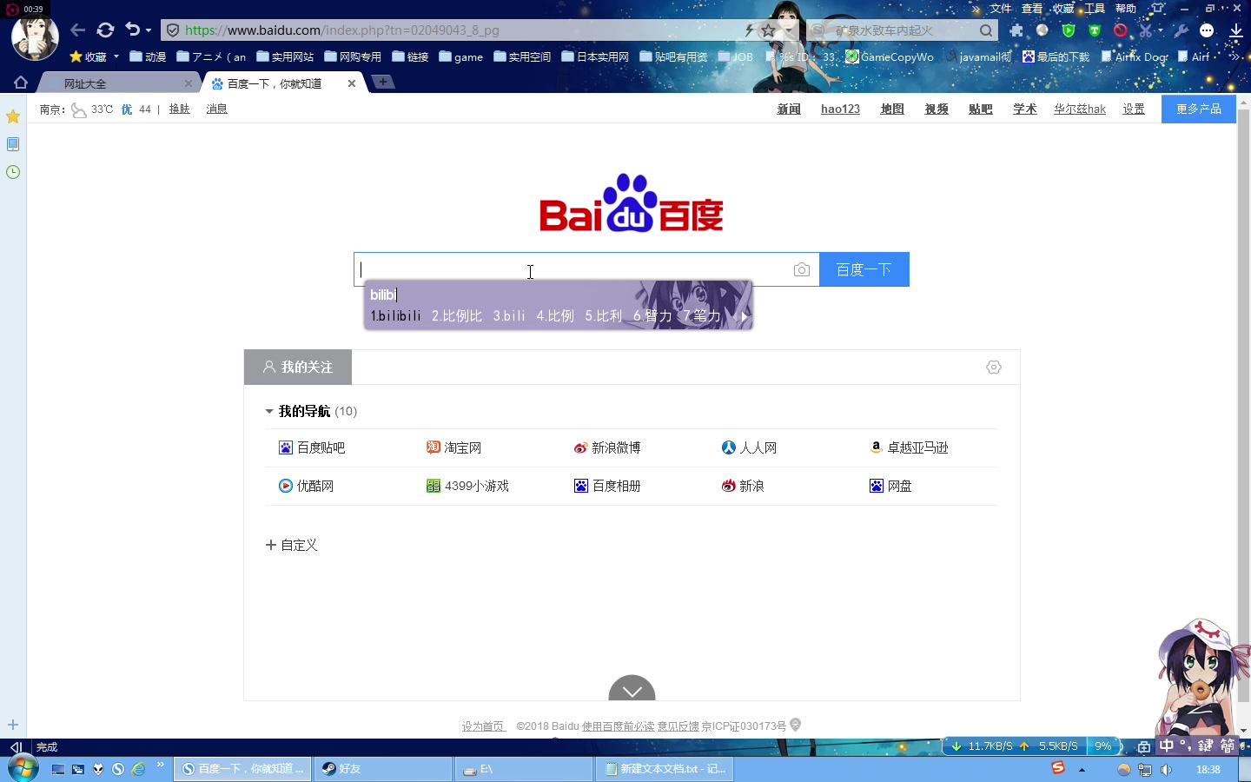1251x782 pixels.
Task: Open the 实用网站 bookmark folder
Action: pos(285,56)
